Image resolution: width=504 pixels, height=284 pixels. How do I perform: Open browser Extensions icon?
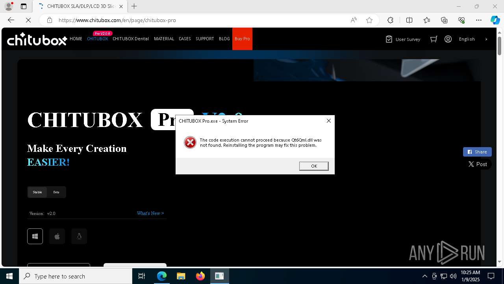[x=390, y=20]
